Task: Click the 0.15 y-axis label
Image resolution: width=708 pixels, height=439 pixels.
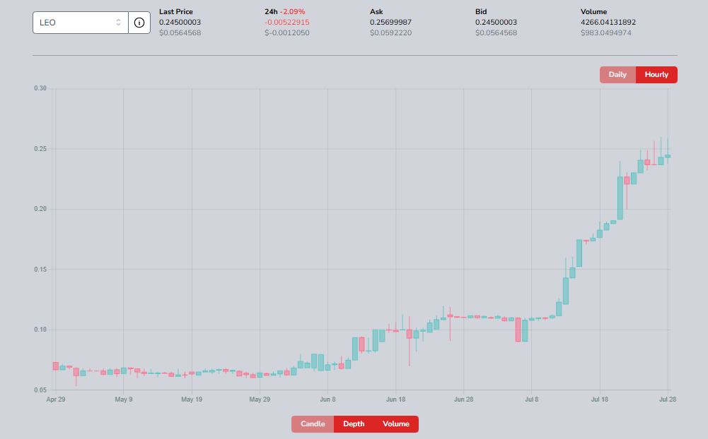Action: coord(40,270)
